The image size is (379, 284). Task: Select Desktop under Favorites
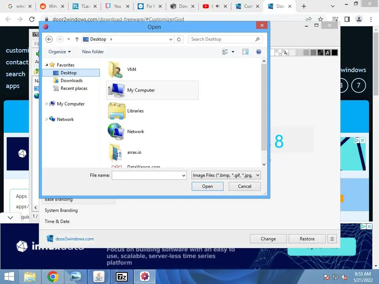pos(71,73)
